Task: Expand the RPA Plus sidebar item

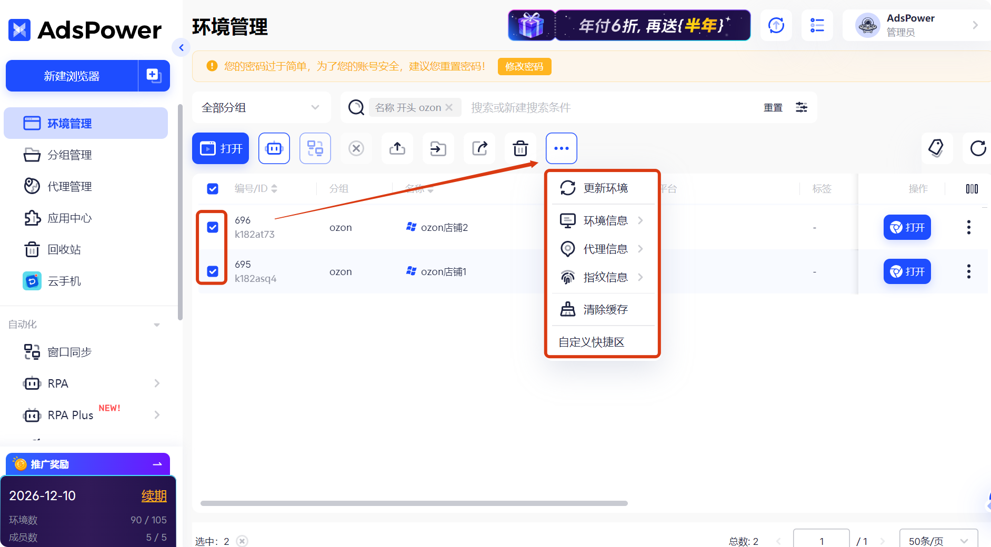Action: [x=156, y=415]
